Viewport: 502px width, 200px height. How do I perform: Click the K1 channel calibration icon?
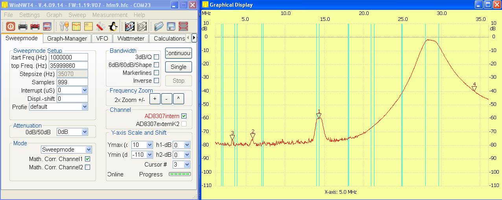coord(129,27)
